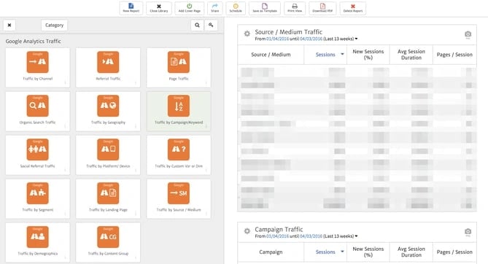
Task: Click Sessions sort arrow in Source / Medium table
Action: tap(342, 54)
